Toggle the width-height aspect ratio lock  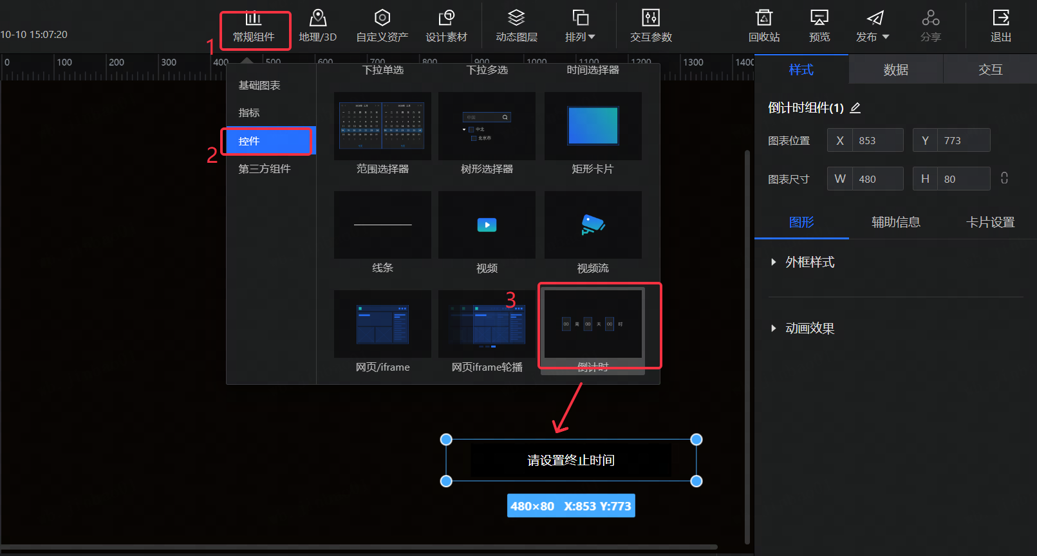(1004, 178)
